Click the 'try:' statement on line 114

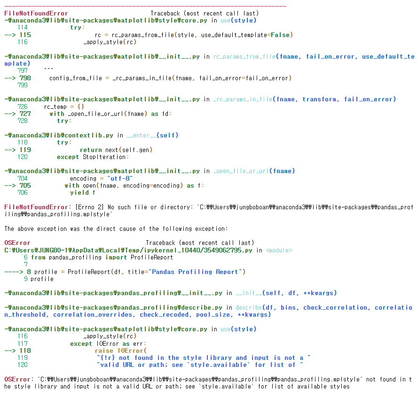pos(78,28)
